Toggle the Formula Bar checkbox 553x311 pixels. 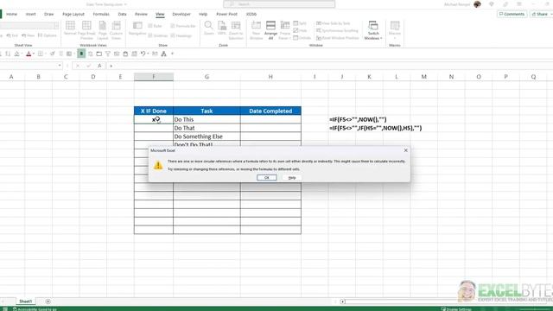182,26
